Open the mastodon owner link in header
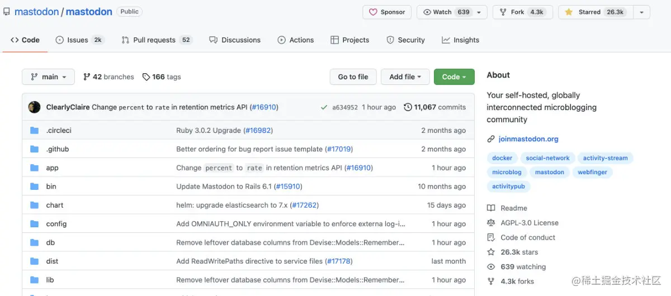The image size is (671, 296). 37,12
